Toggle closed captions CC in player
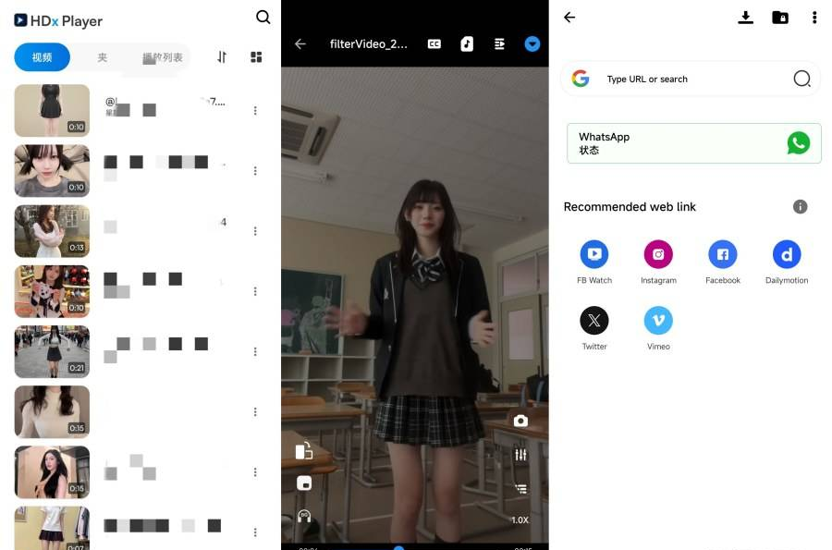The height and width of the screenshot is (550, 832). (434, 43)
